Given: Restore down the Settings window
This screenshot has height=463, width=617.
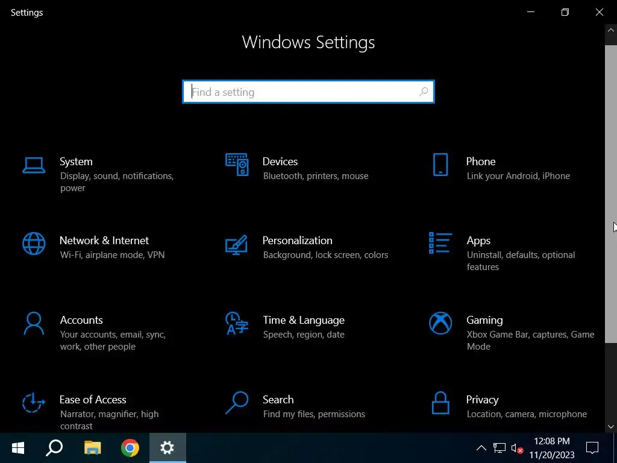Looking at the screenshot, I should [565, 12].
